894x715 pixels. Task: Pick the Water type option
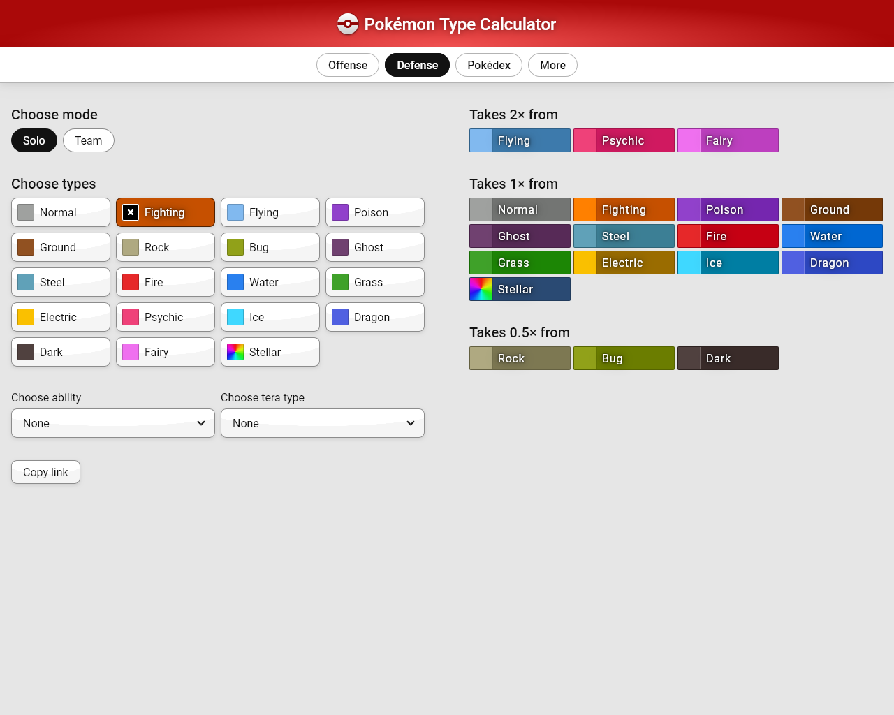(x=270, y=282)
